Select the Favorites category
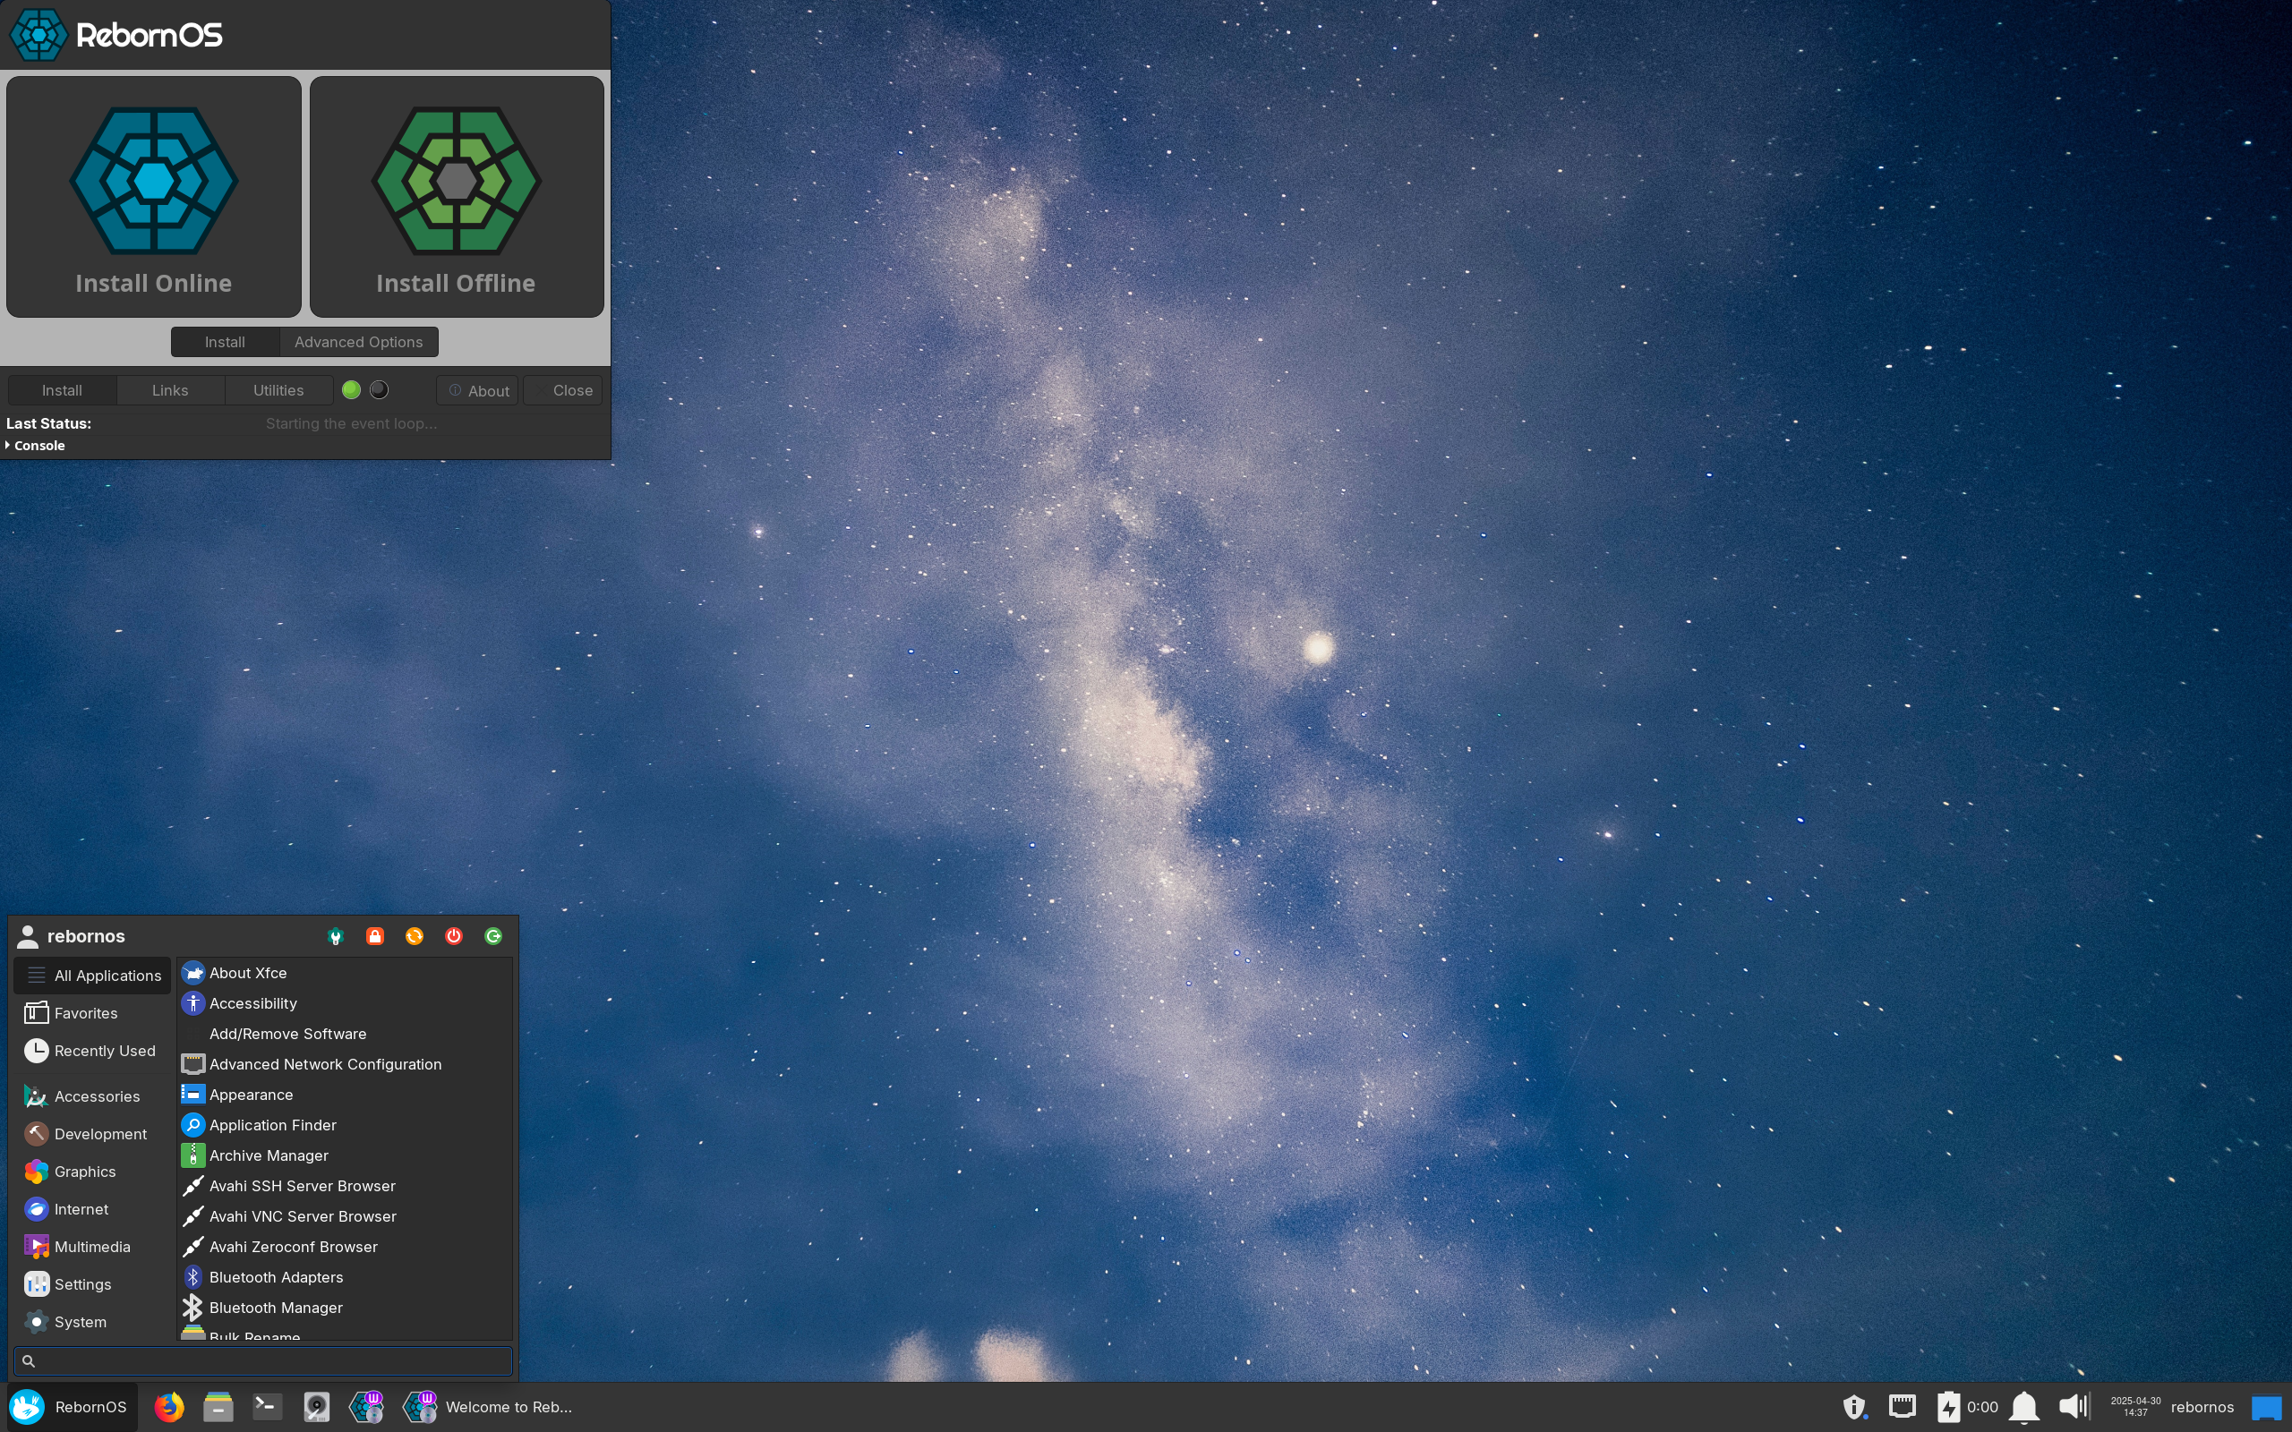 click(x=92, y=1013)
